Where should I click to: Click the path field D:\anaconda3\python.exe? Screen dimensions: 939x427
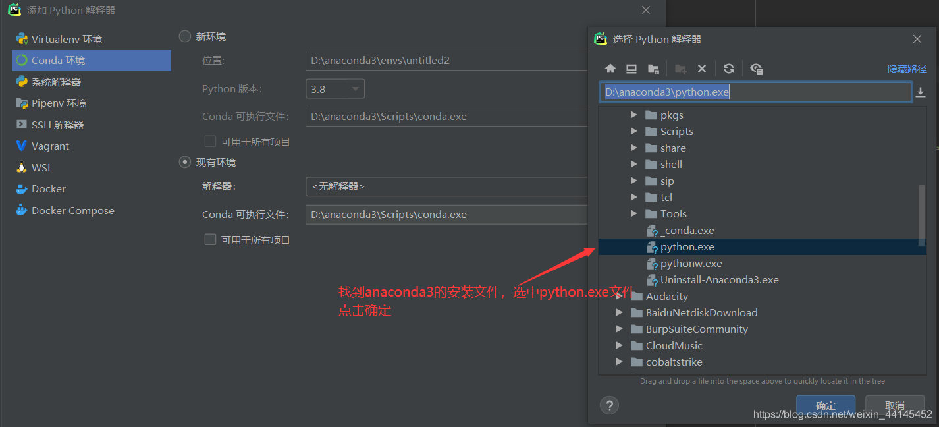point(755,92)
